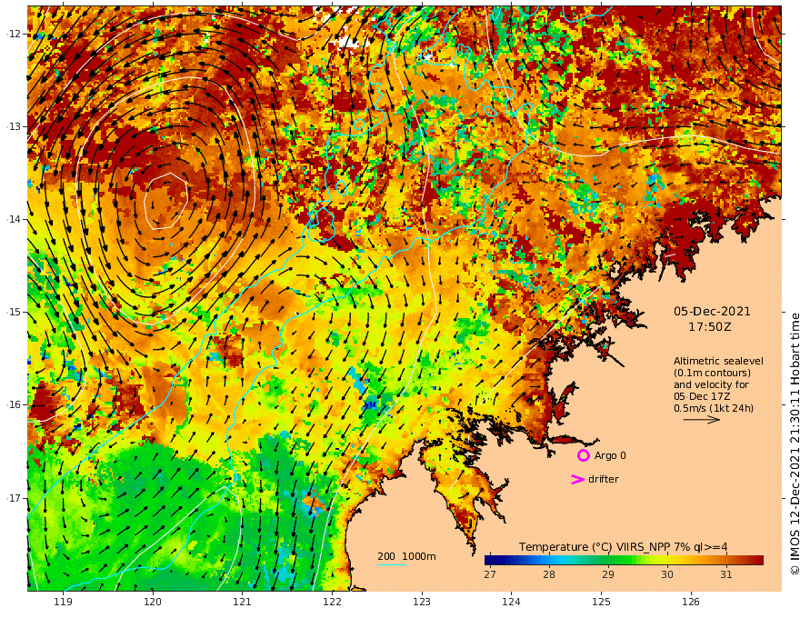Click the IMOS copyright timestamp on right edge
Screen dimensions: 800x618
pyautogui.click(x=794, y=444)
